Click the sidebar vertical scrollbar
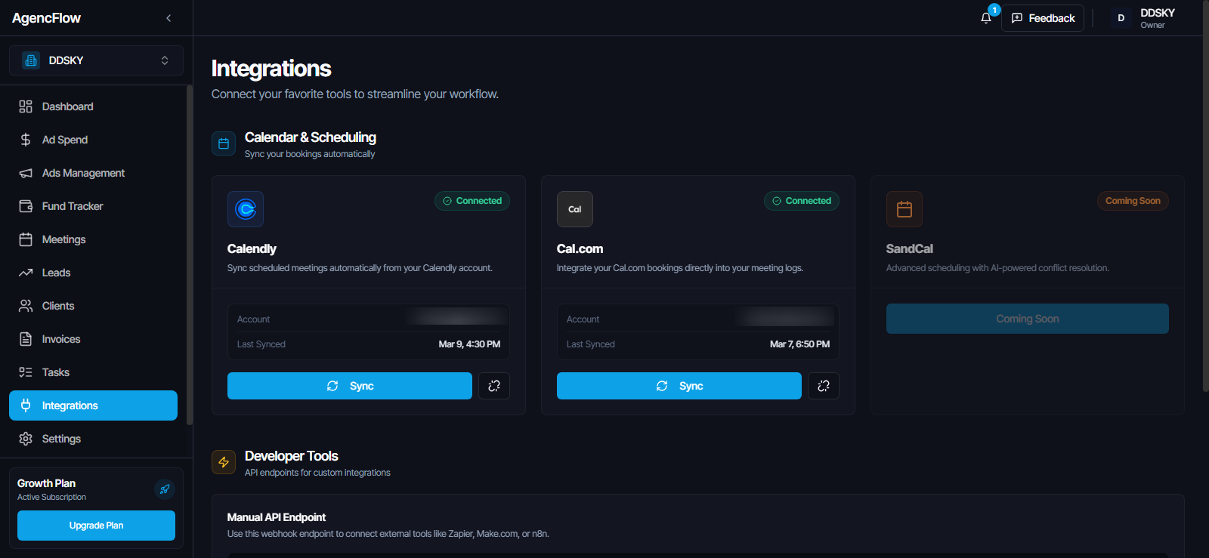 pyautogui.click(x=190, y=255)
